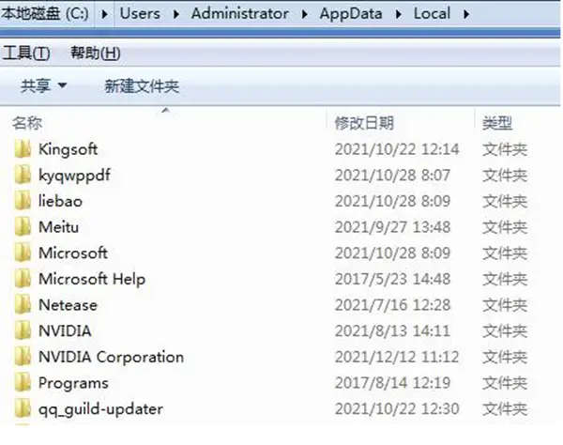
Task: Open the 帮助(H) menu
Action: [95, 54]
